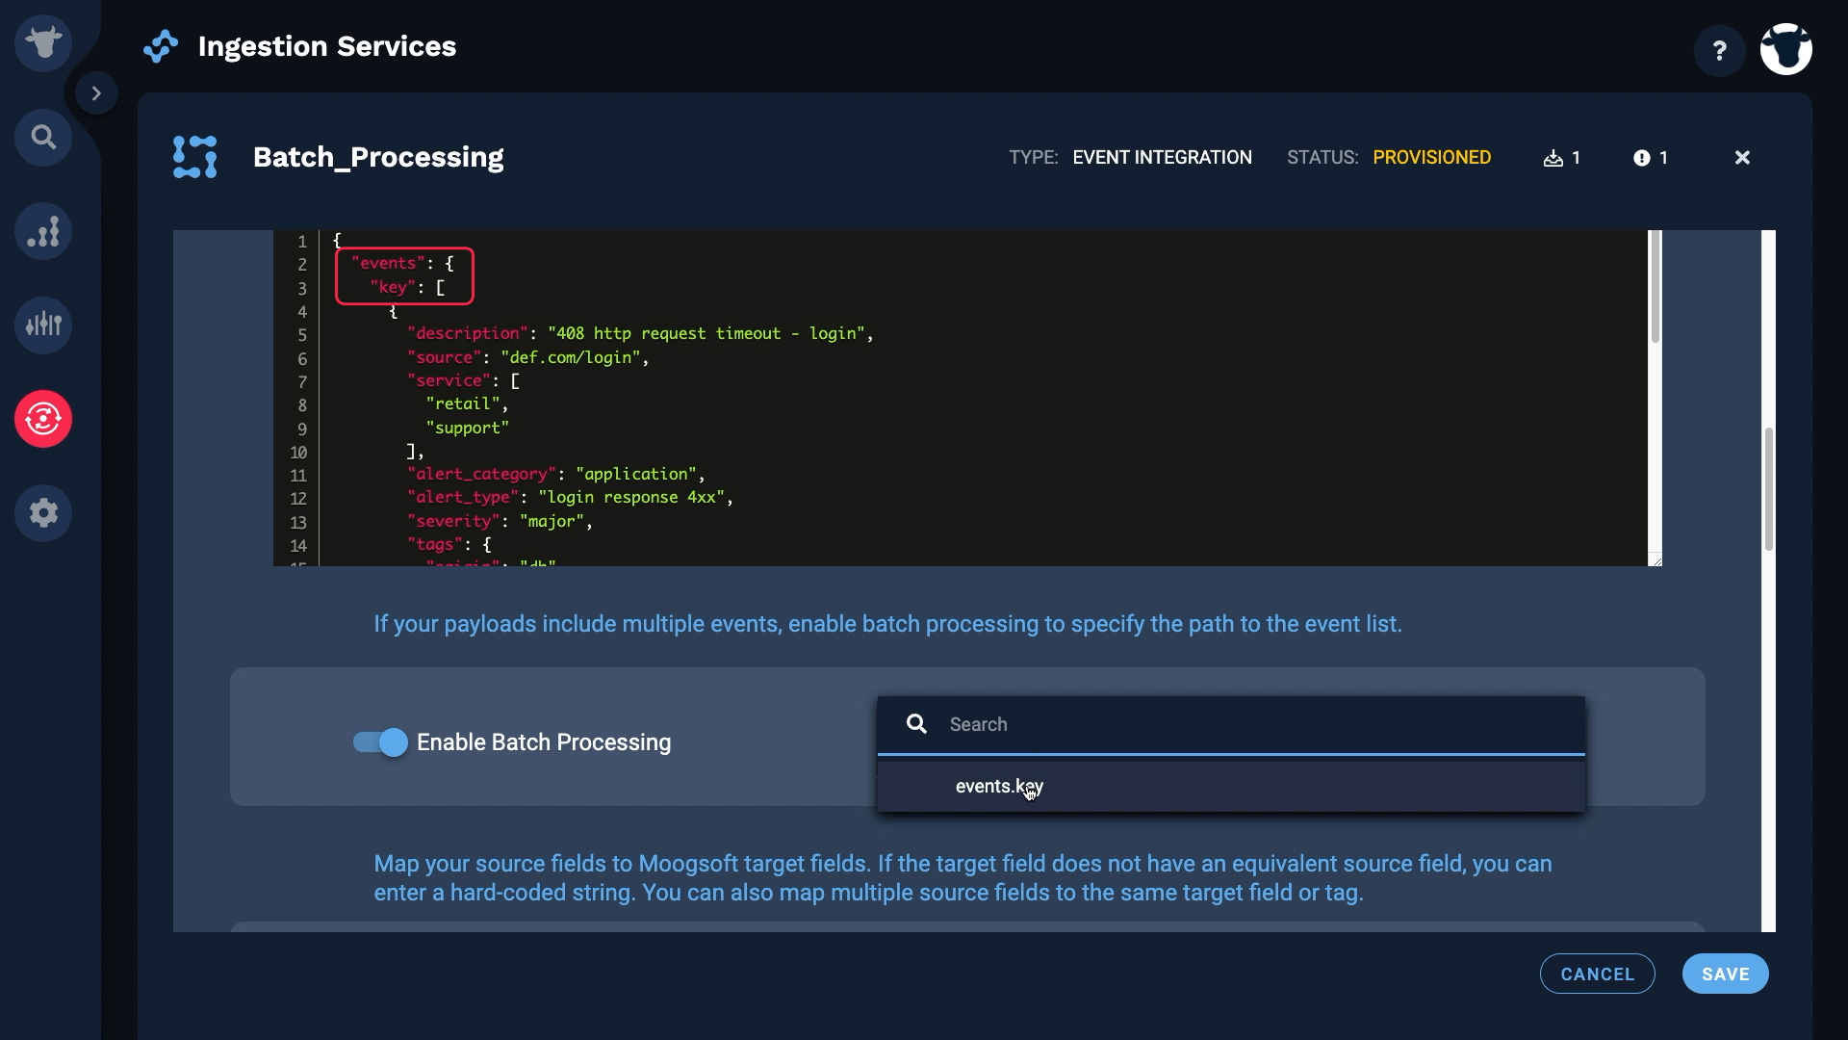Click the STATUS: label in the header
This screenshot has width=1848, height=1040.
coord(1322,158)
